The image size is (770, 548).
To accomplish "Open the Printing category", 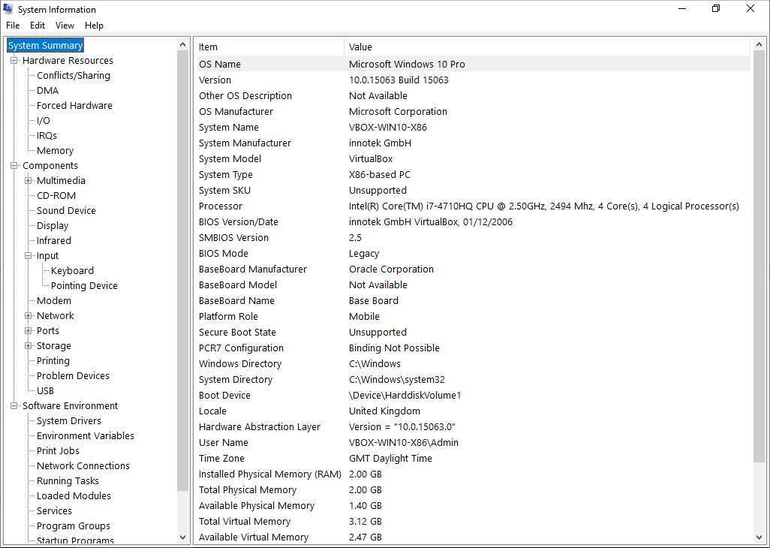I will (53, 361).
